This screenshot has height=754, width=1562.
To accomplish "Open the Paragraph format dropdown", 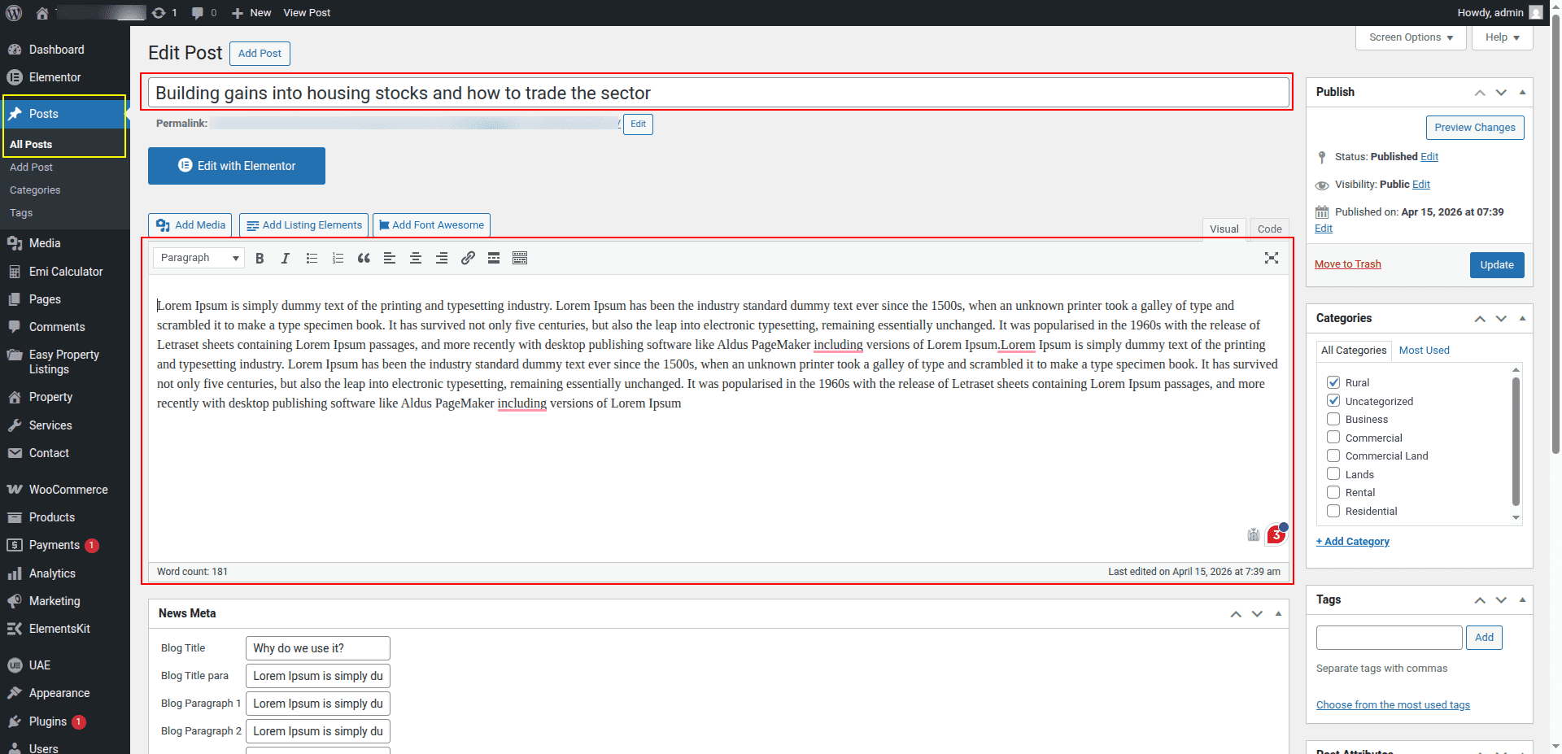I will pyautogui.click(x=199, y=258).
